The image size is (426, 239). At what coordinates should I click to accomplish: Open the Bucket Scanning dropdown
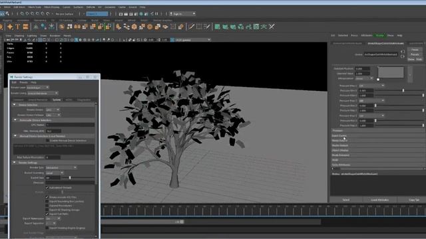pyautogui.click(x=55, y=173)
